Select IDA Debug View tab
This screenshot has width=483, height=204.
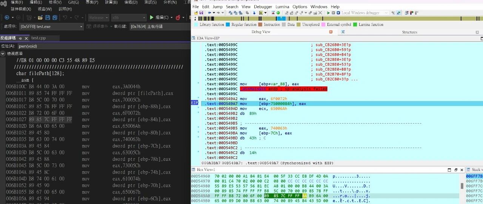click(x=261, y=32)
